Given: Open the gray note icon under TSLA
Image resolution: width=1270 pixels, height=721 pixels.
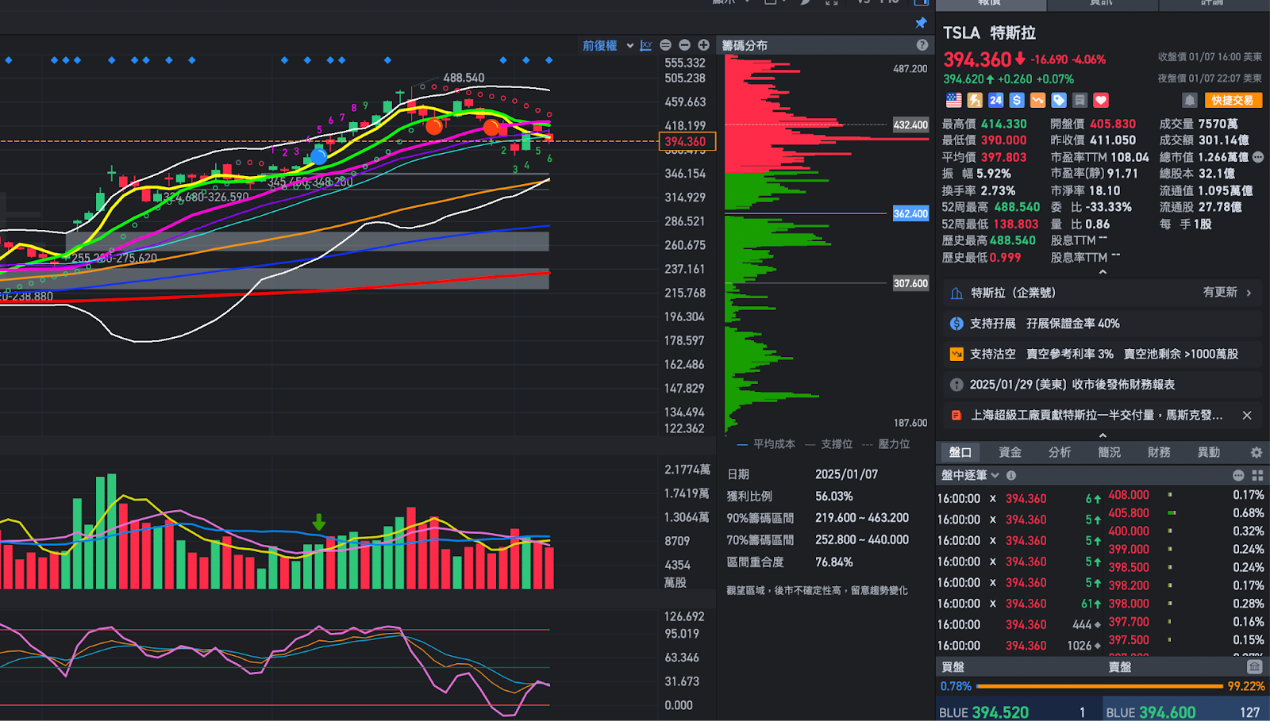Looking at the screenshot, I should click(x=1079, y=100).
